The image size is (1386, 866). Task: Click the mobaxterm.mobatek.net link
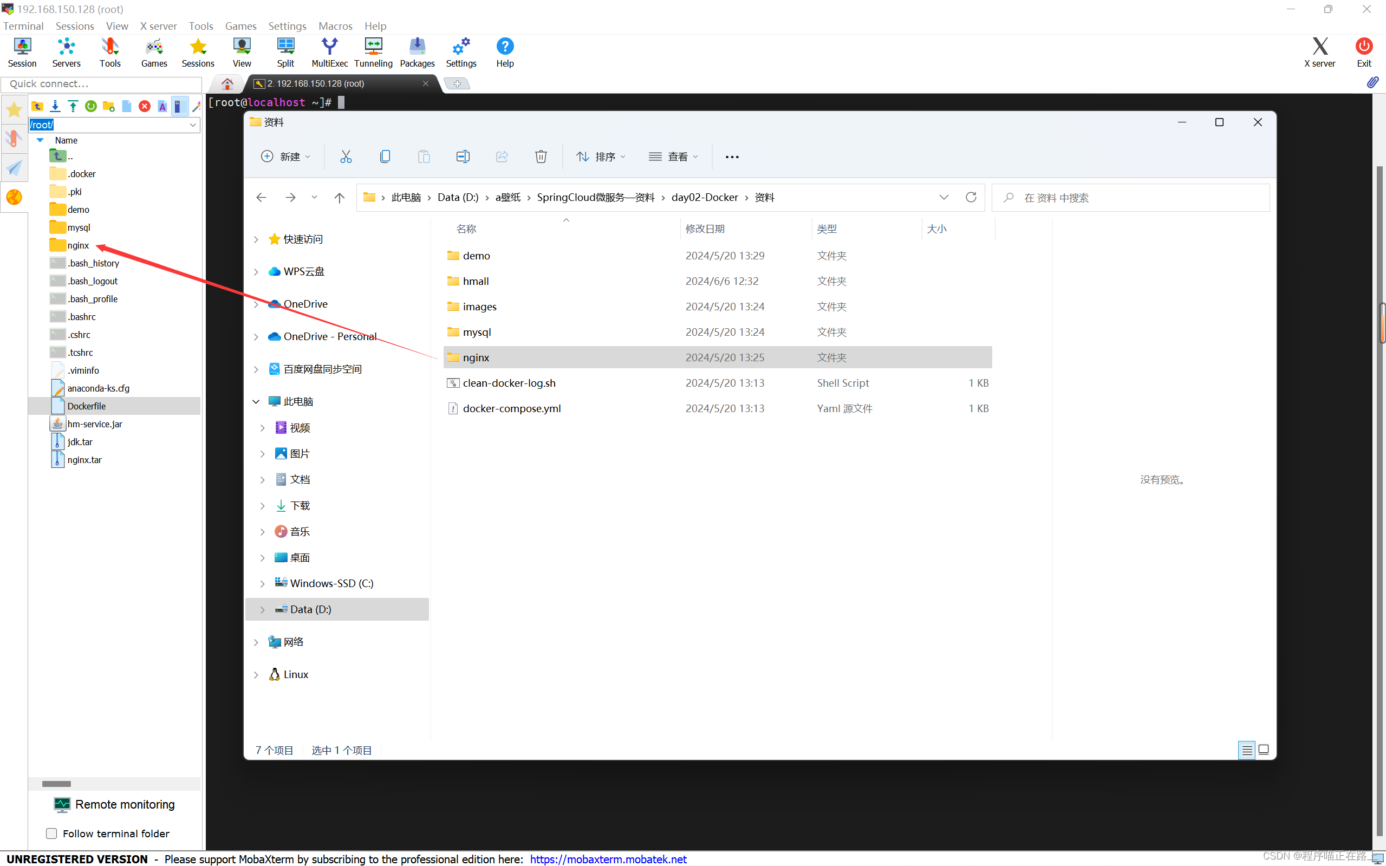click(608, 858)
